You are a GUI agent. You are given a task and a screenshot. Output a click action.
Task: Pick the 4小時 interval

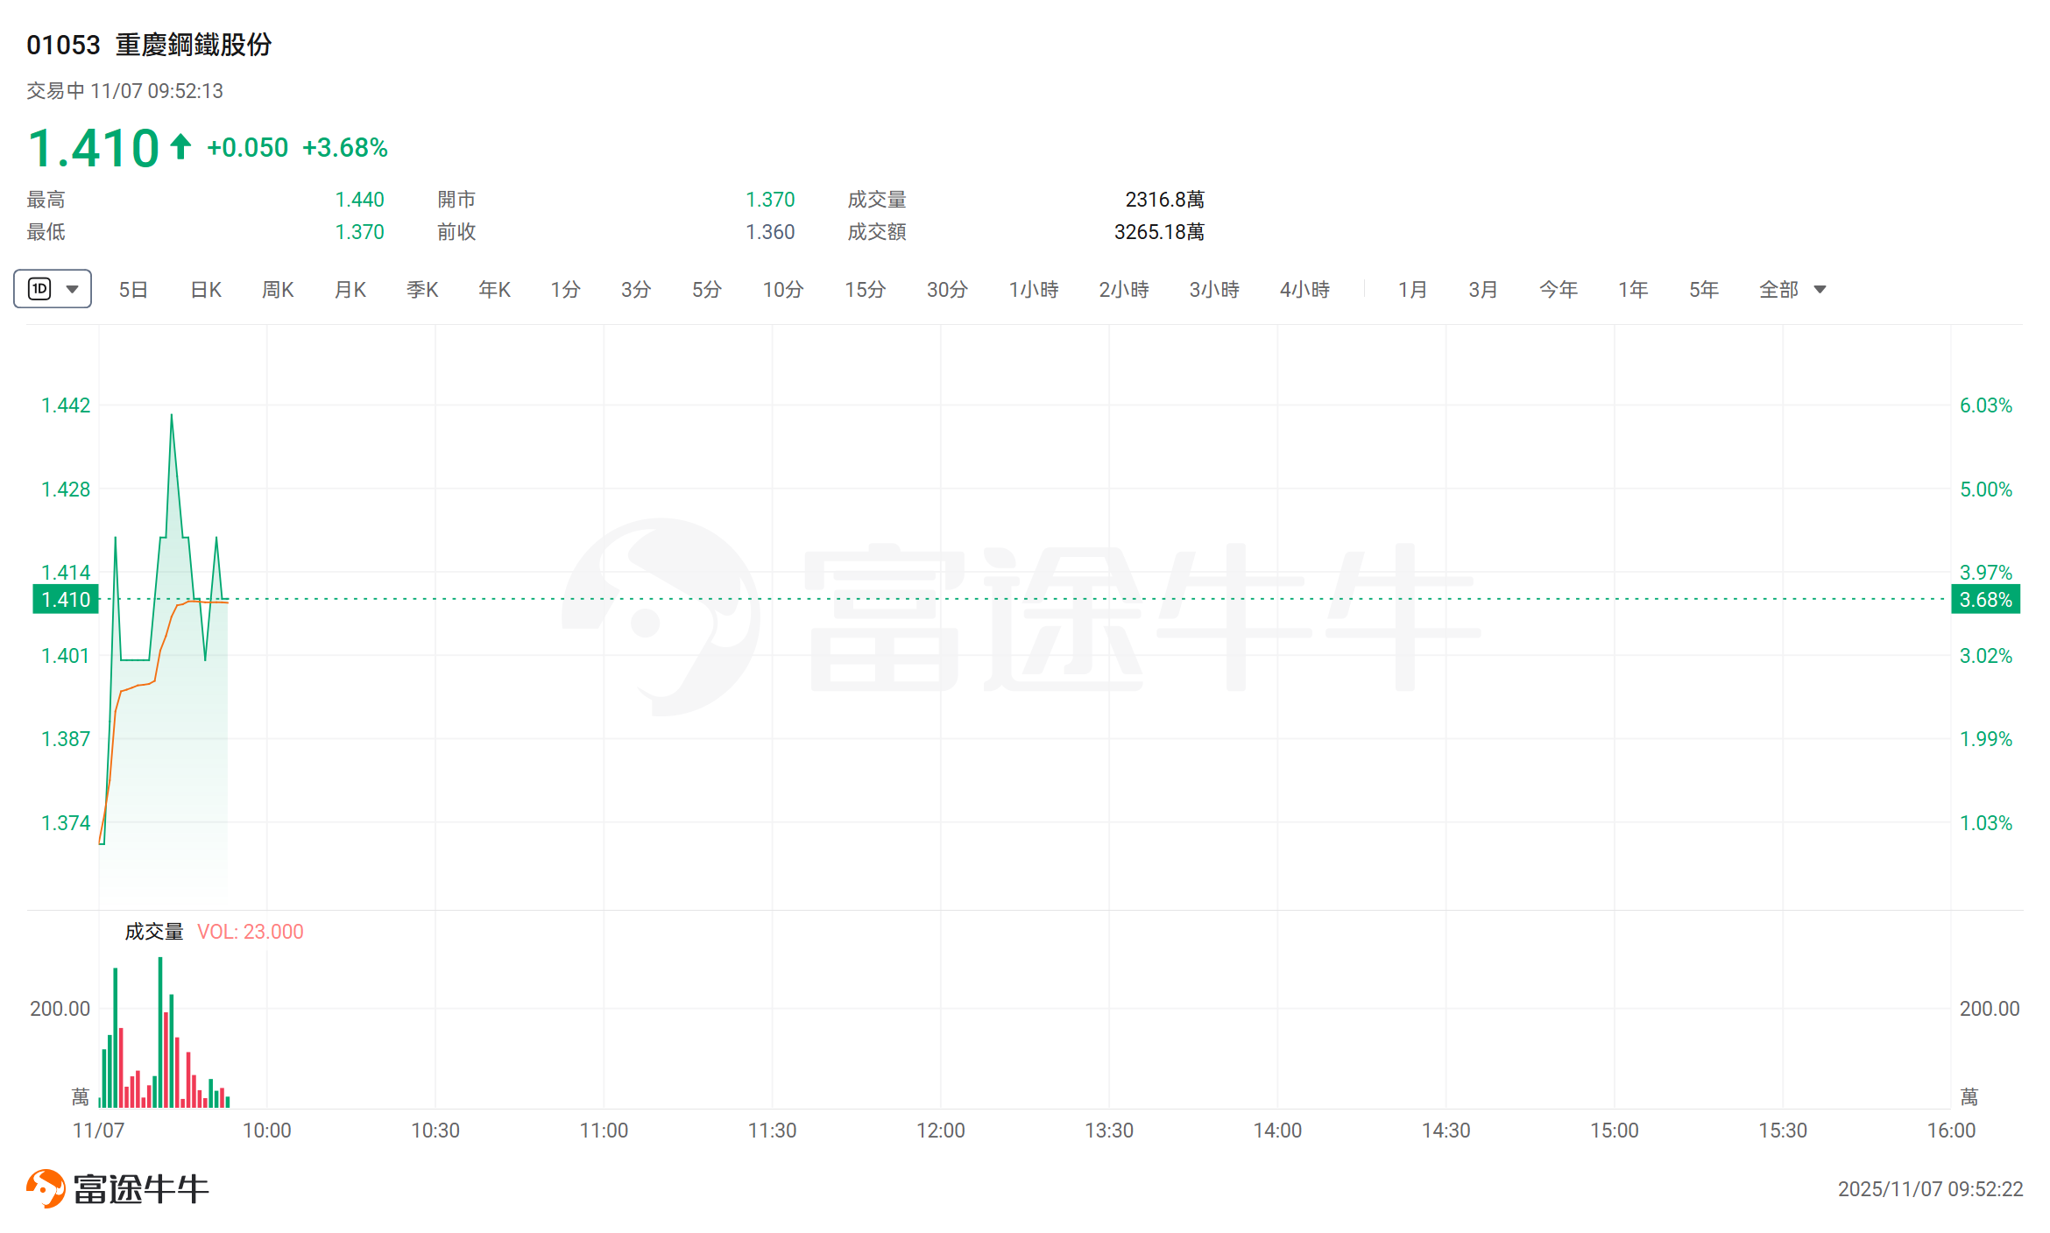tap(1304, 290)
